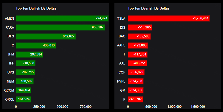
Task: Select the green bar for C
Action: pos(36,45)
